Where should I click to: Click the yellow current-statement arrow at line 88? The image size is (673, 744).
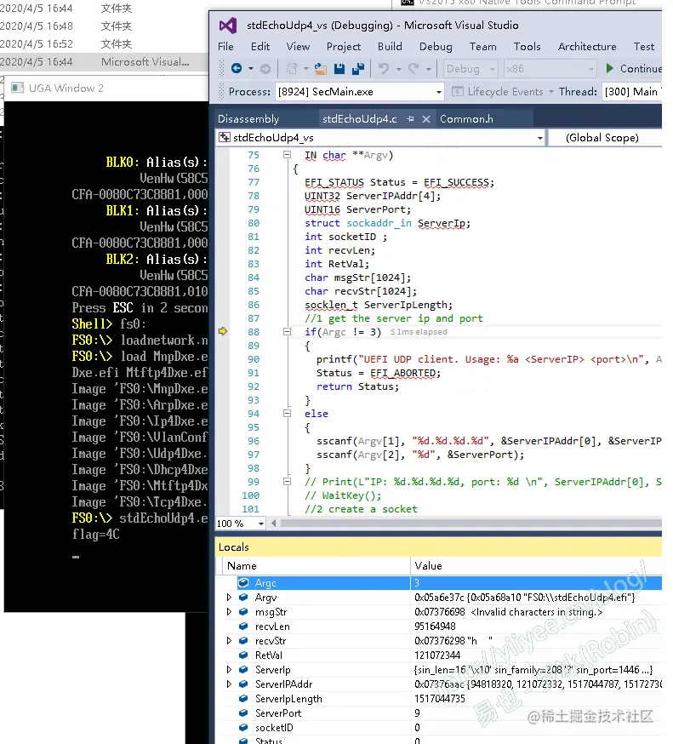click(222, 331)
